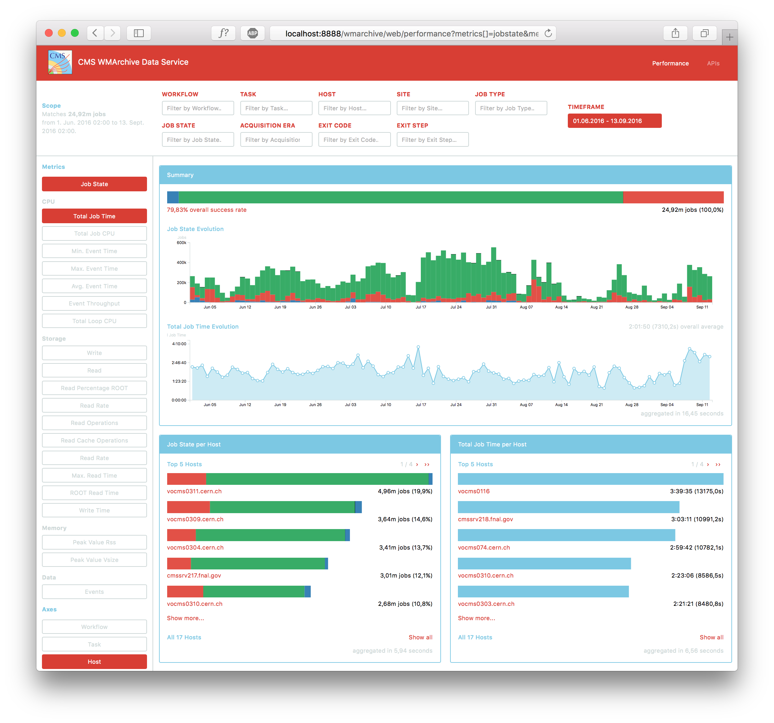Click the browser back arrow
Image resolution: width=774 pixels, height=723 pixels.
(95, 33)
